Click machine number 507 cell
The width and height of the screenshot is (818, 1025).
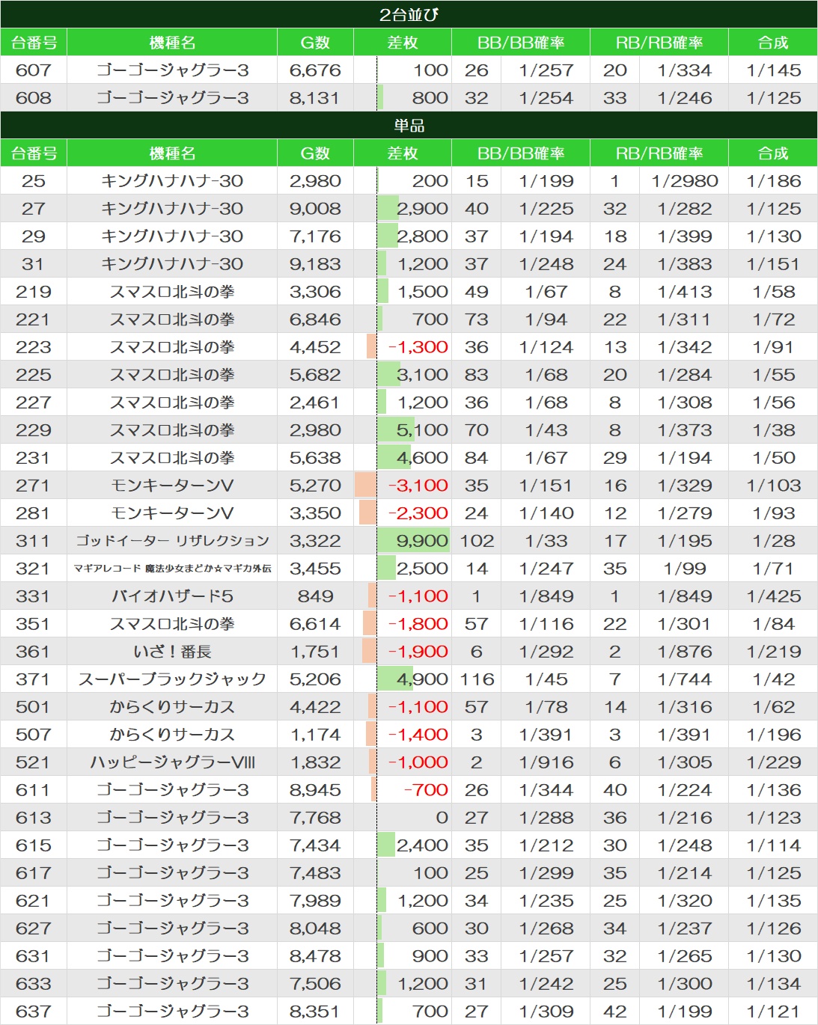(x=34, y=735)
